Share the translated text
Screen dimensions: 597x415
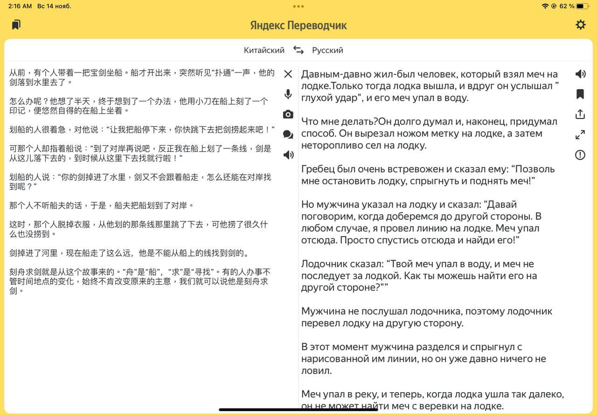point(580,114)
